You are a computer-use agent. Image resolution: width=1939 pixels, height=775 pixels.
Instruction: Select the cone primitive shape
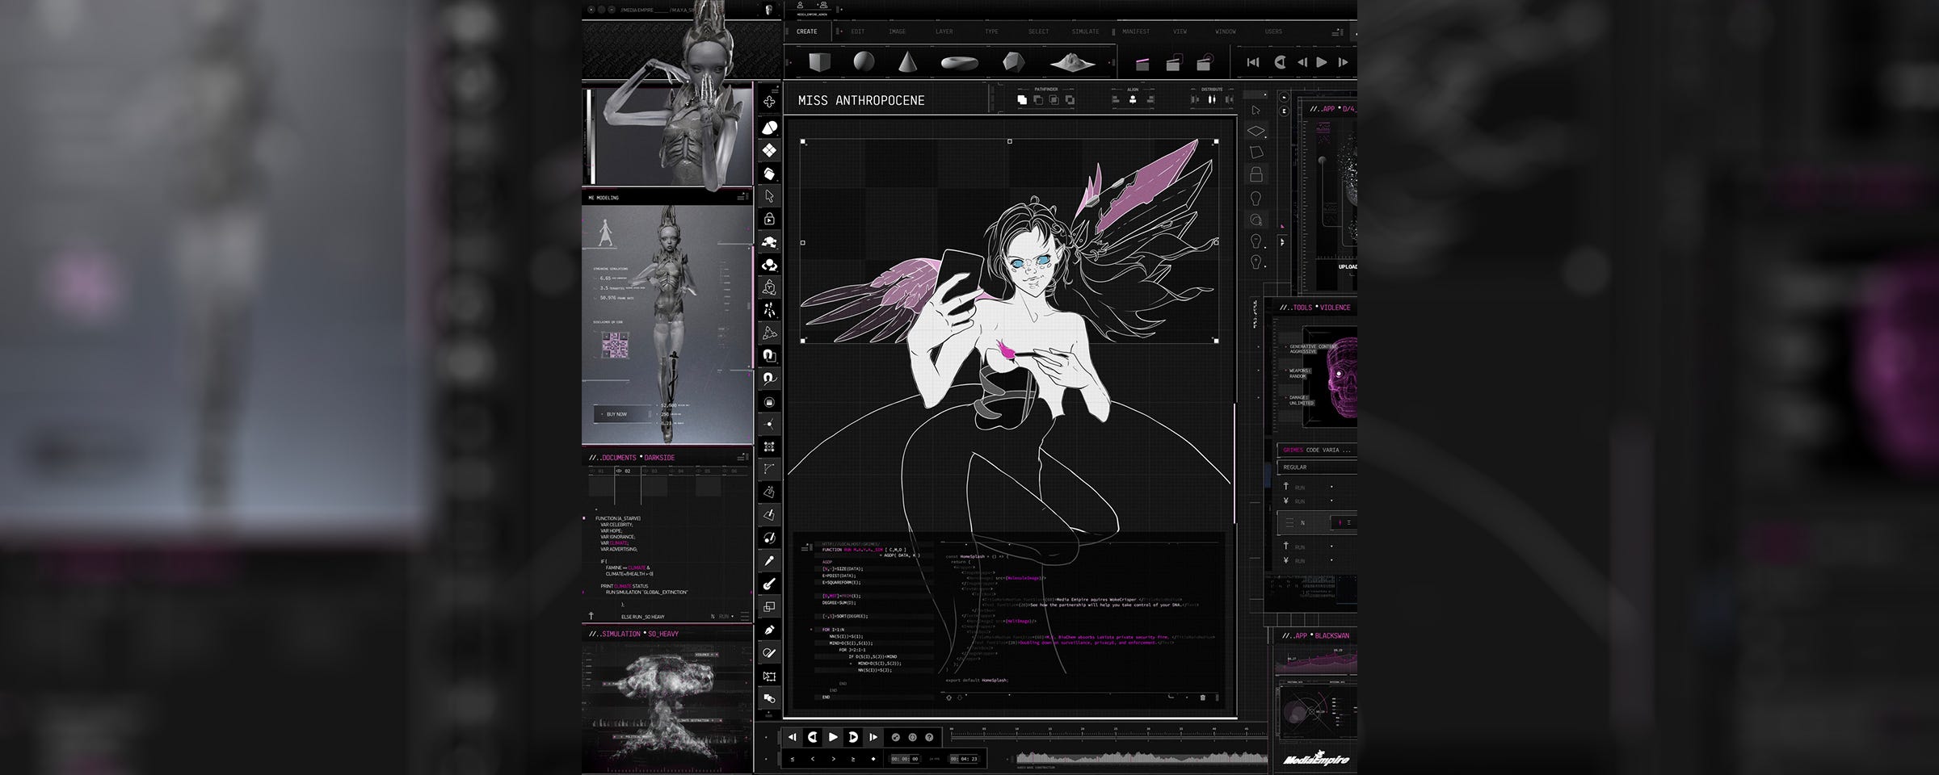(x=907, y=61)
